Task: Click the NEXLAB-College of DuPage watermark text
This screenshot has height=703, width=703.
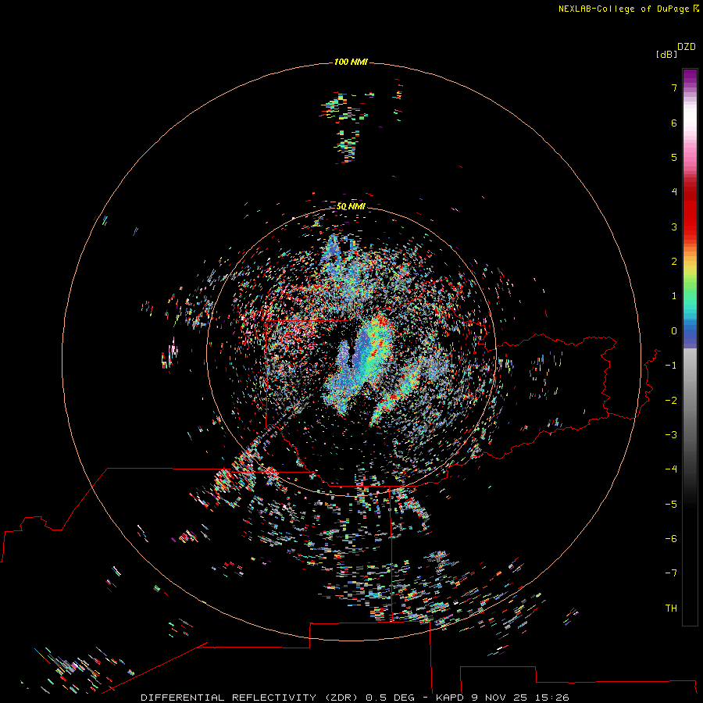Action: pyautogui.click(x=625, y=9)
